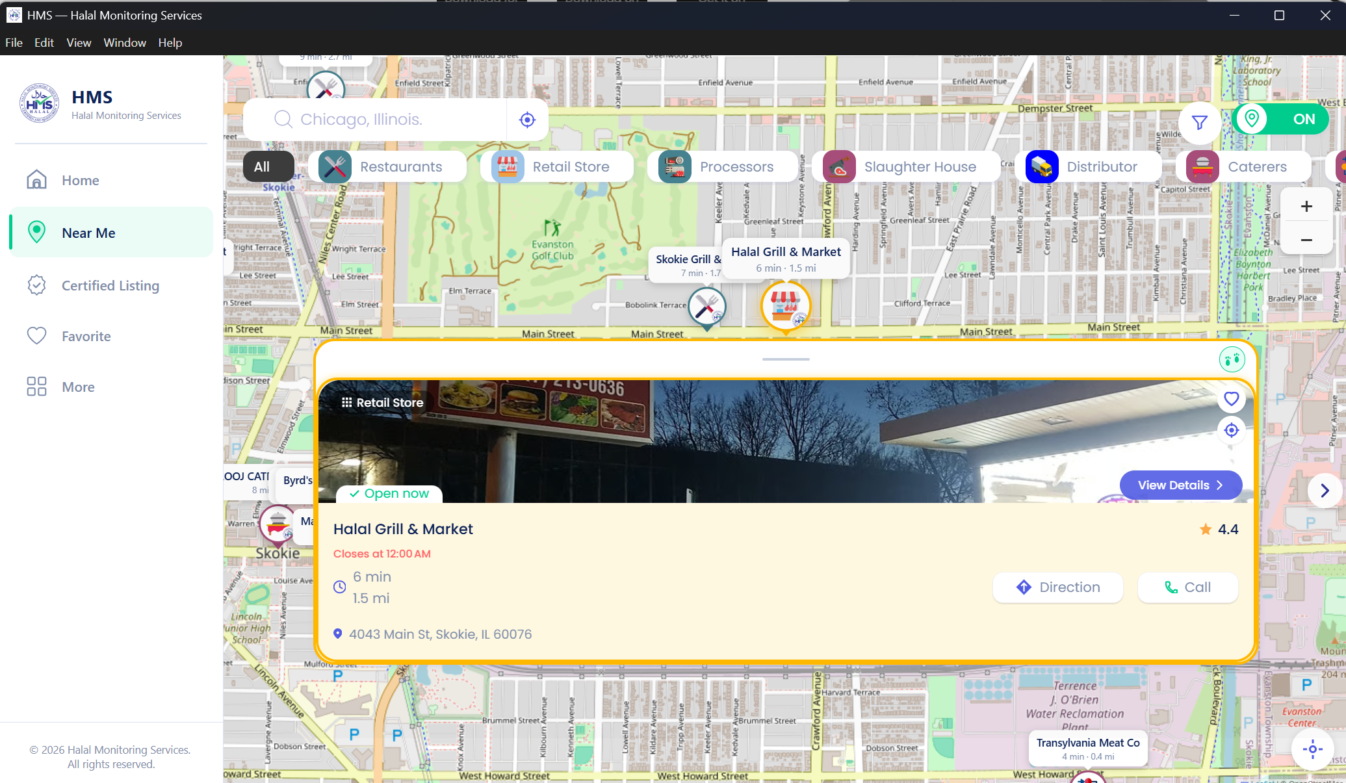Screen dimensions: 1346x783
Task: Go to next listing with right chevron
Action: click(1325, 491)
